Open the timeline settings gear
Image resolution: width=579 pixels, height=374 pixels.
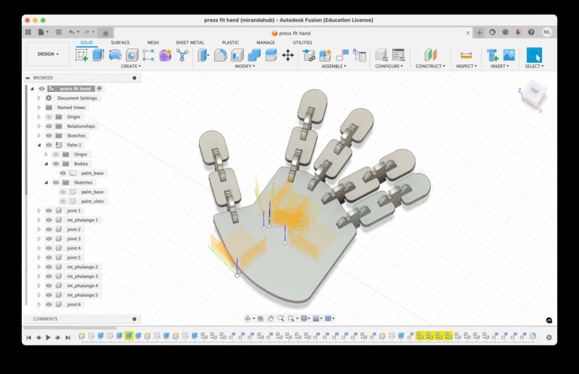tap(549, 337)
